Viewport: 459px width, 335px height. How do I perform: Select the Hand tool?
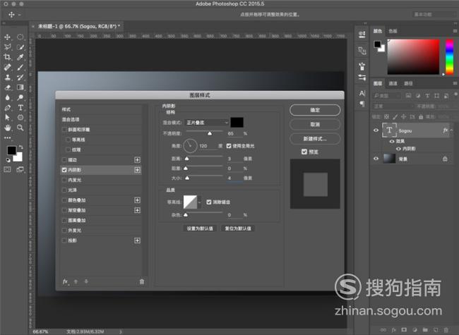[x=7, y=128]
